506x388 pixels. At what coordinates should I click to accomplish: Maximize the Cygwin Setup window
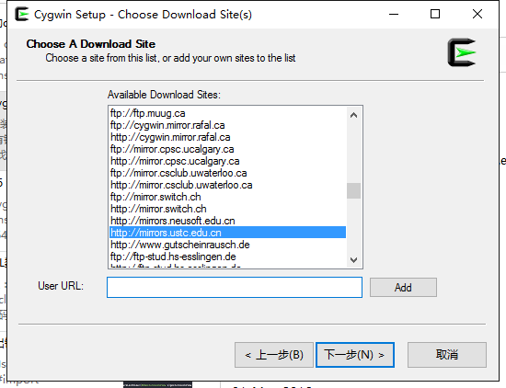(x=435, y=14)
